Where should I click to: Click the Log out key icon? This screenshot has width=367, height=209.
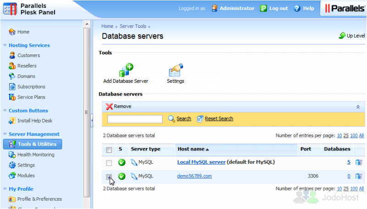263,8
